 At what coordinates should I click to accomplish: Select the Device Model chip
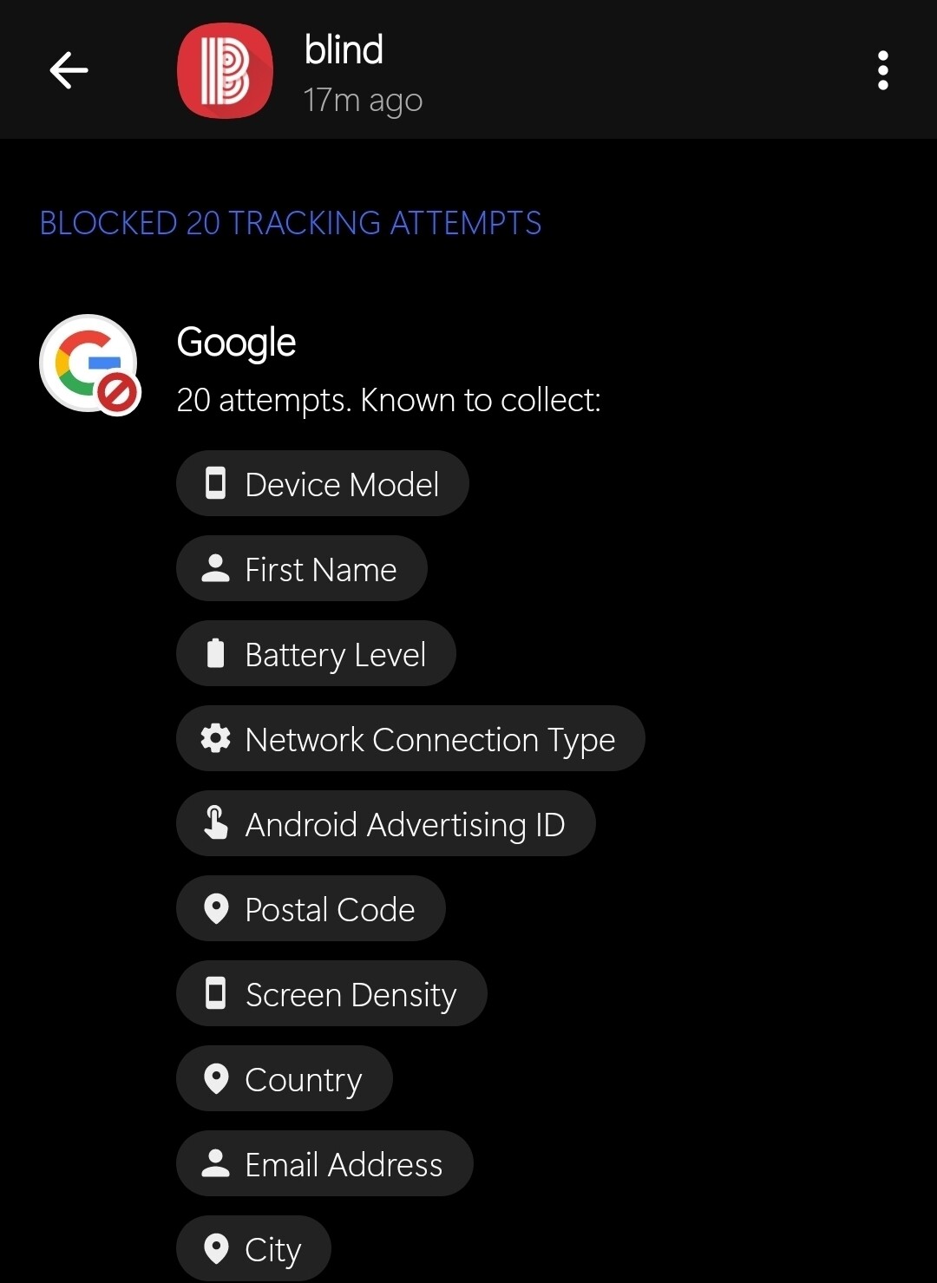coord(322,483)
